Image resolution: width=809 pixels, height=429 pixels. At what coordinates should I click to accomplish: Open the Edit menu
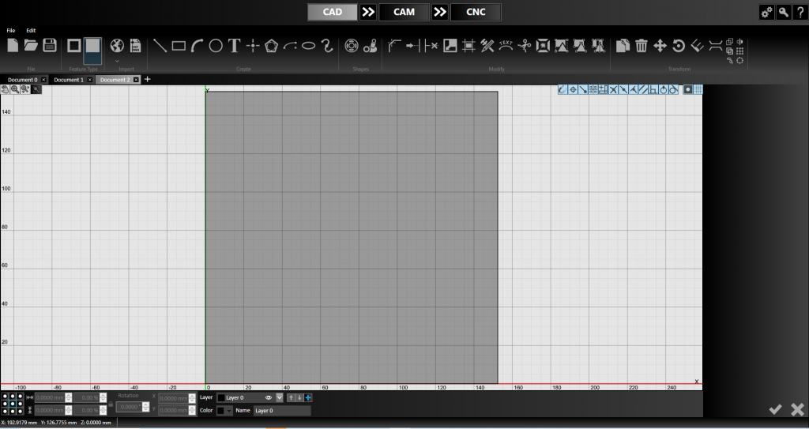point(31,31)
